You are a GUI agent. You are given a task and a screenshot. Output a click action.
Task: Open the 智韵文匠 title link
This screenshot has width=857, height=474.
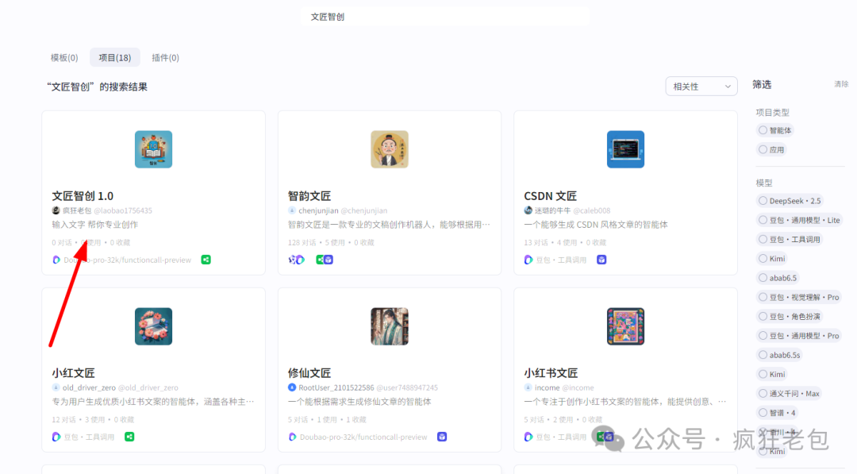(309, 196)
